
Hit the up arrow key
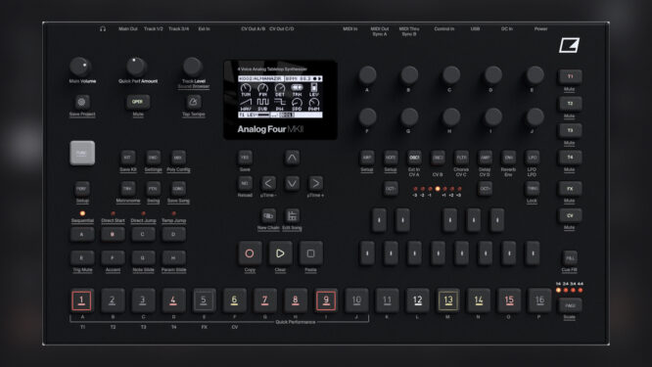click(x=292, y=158)
